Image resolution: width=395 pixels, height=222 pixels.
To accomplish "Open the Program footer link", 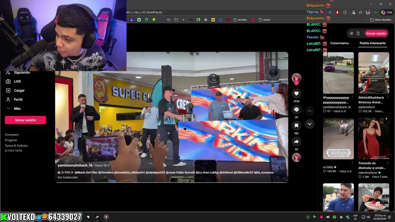I will (x=11, y=140).
